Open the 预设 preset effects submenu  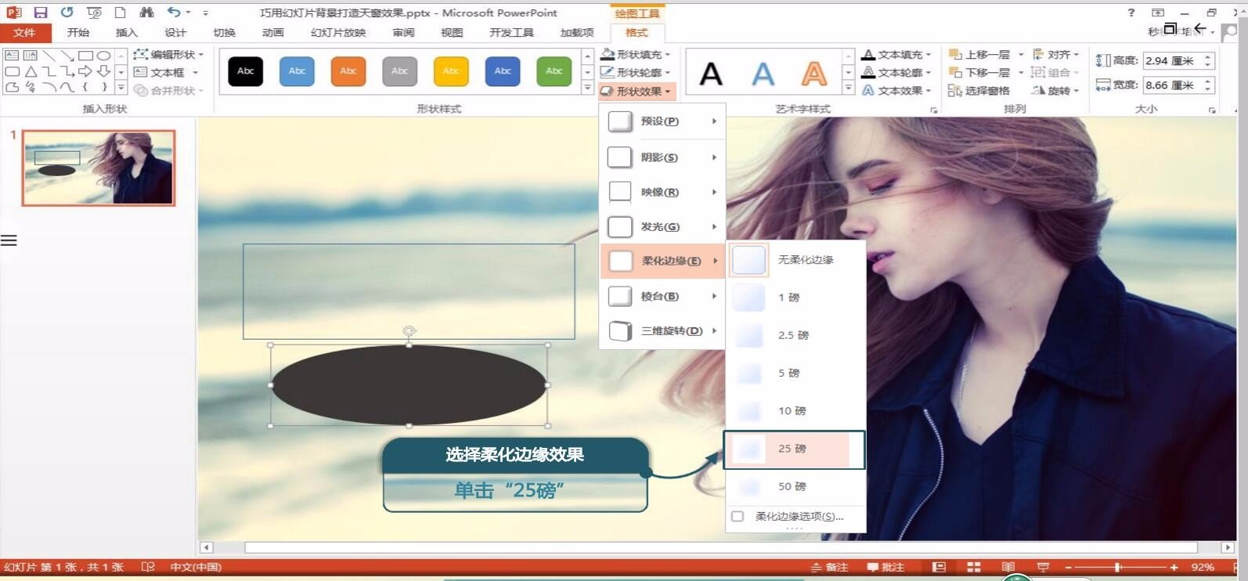(x=662, y=121)
